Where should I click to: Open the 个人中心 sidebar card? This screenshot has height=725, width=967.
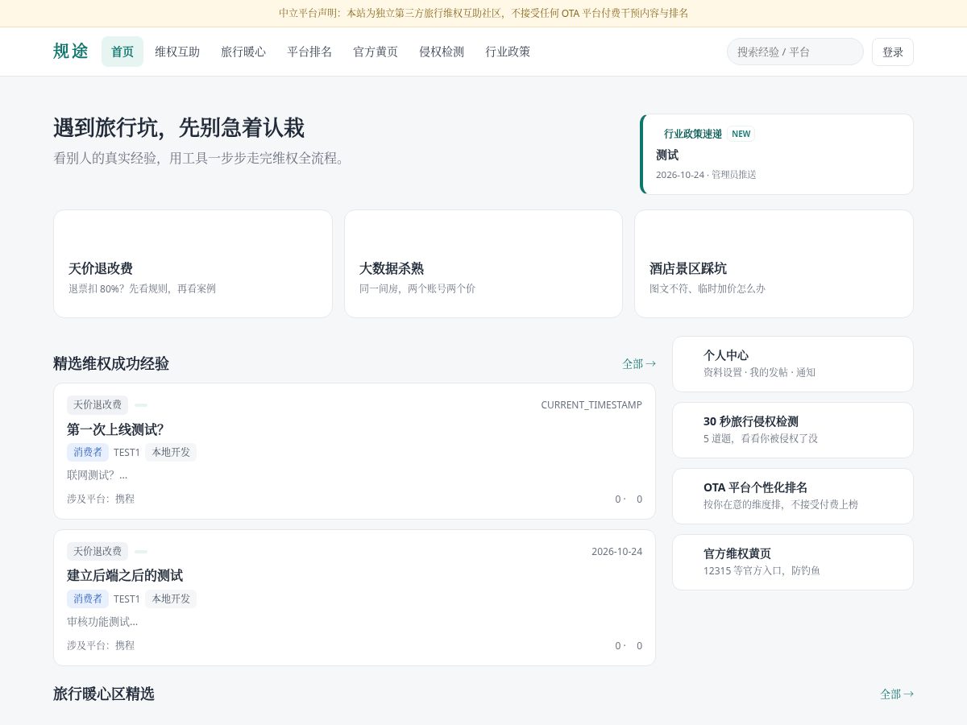[x=793, y=364]
